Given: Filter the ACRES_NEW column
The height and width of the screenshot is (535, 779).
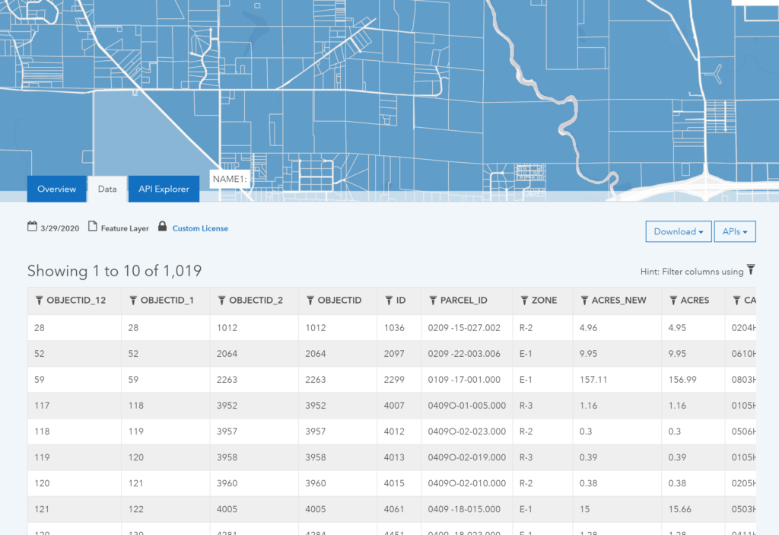Looking at the screenshot, I should 584,301.
